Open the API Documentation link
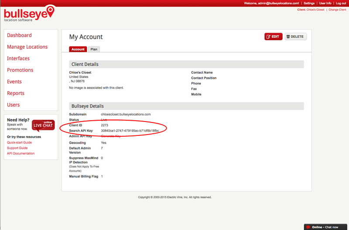Screen dimensions: 349x230 point(21,153)
